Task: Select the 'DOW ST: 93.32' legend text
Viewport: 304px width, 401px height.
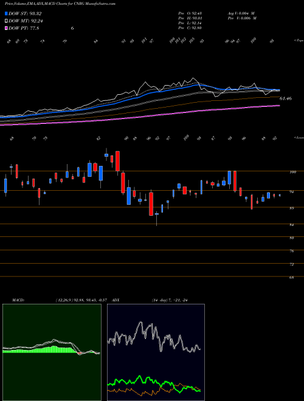Action: pos(25,13)
